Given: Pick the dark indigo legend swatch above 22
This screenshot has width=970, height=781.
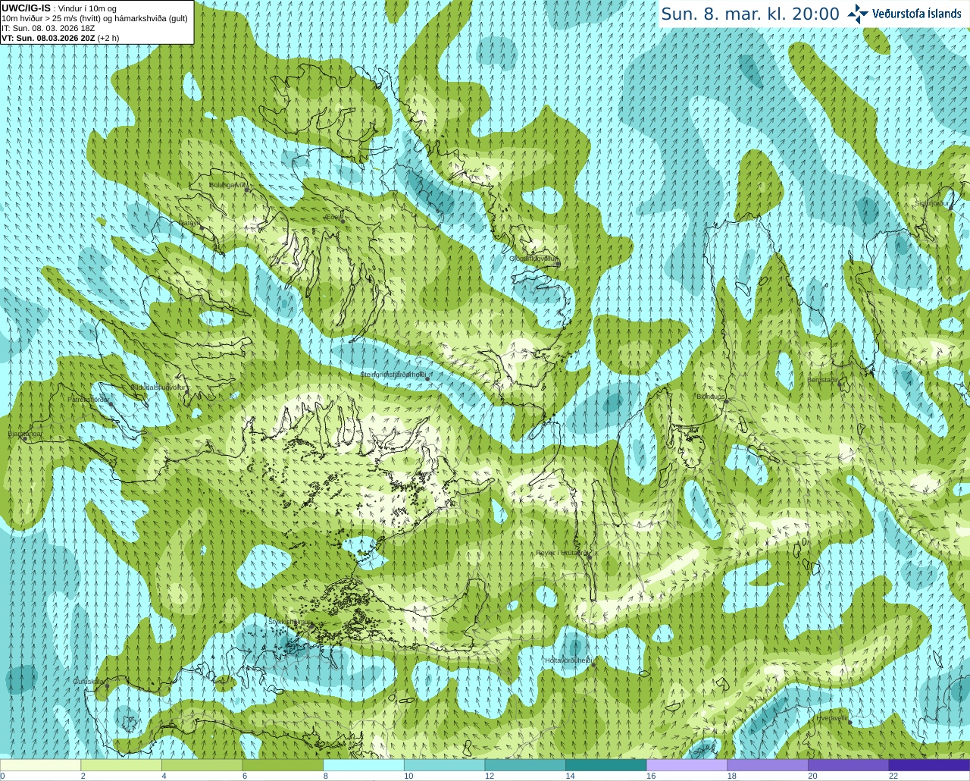Looking at the screenshot, I should (930, 765).
